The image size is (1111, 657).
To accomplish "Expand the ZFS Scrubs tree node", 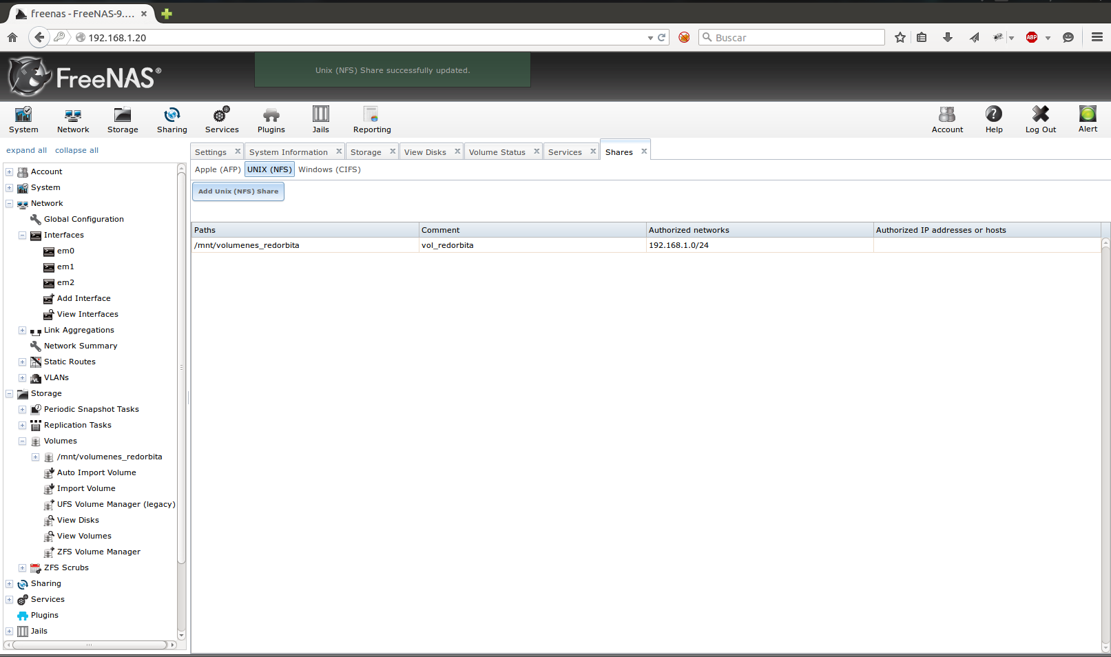I will 23,568.
